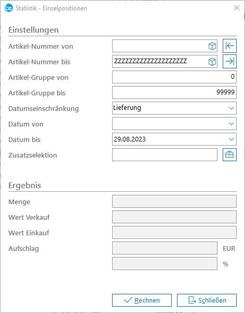Screen dimensions: 245x313
Task: Click the Zusatzselektion text field
Action: click(x=165, y=154)
